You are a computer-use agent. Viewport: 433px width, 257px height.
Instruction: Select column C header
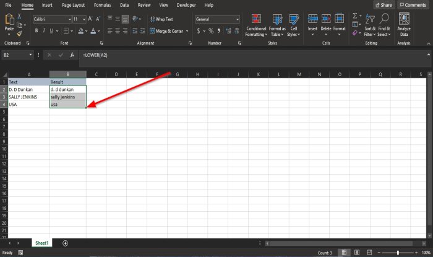tap(96, 74)
